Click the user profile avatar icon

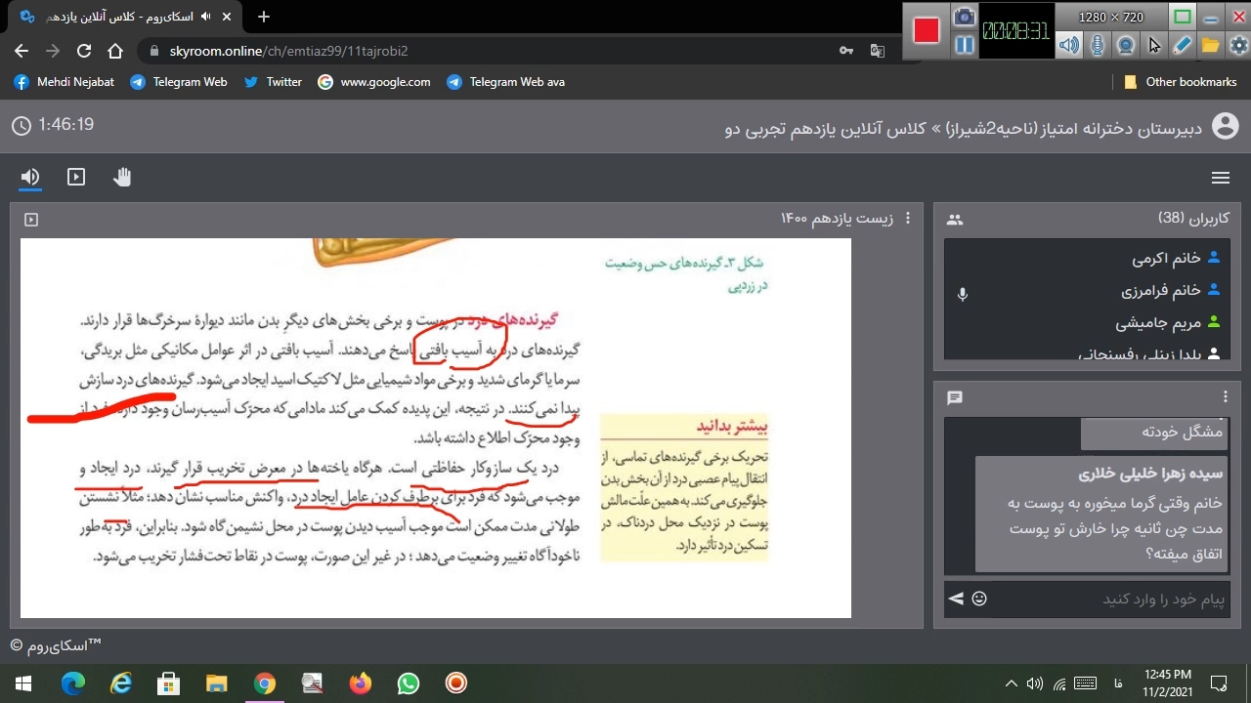point(1225,126)
